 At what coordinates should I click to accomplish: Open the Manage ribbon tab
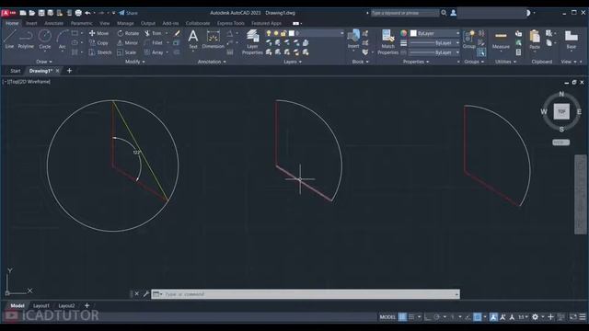(x=125, y=23)
